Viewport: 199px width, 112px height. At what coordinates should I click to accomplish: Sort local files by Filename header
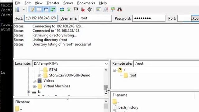(23, 102)
